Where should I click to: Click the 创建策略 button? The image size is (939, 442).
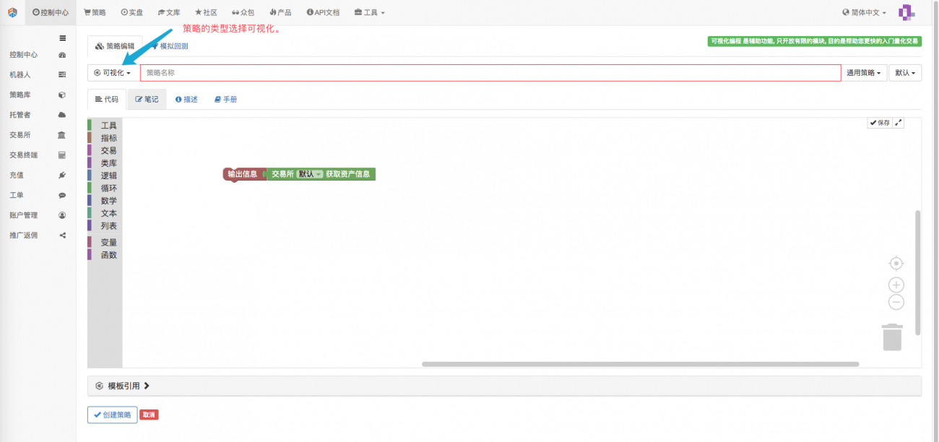coord(112,414)
